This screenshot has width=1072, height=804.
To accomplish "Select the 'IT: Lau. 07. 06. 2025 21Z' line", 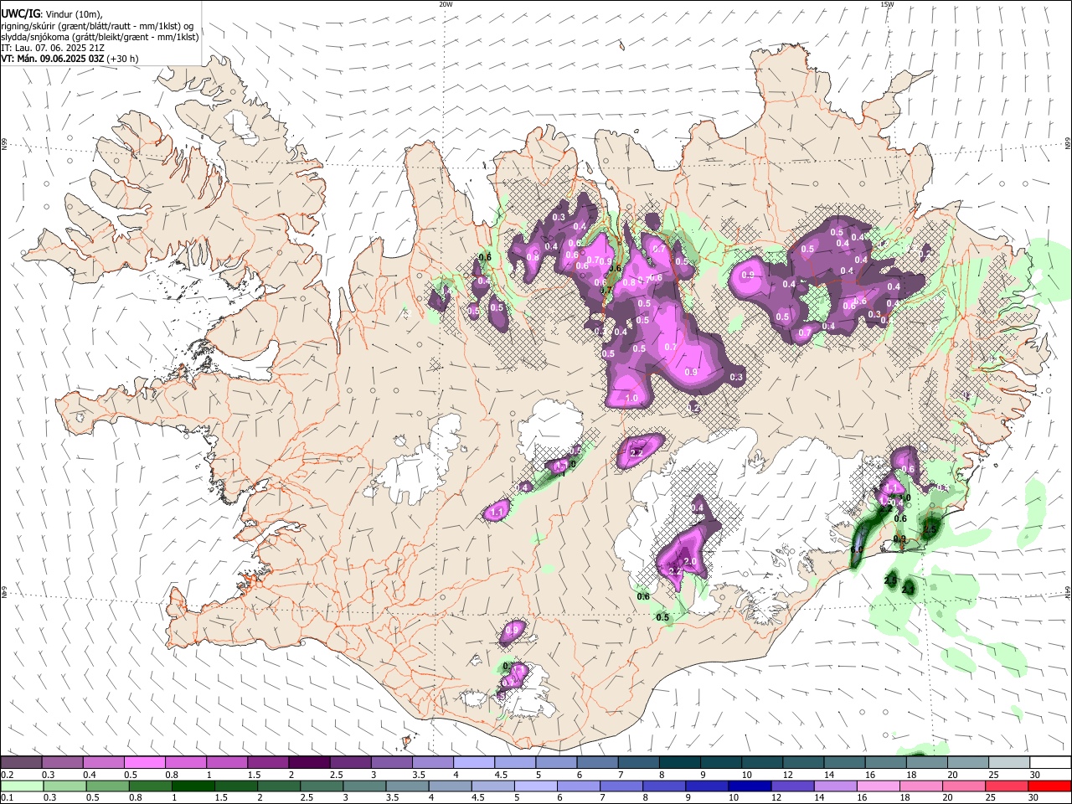I will 52,48.
